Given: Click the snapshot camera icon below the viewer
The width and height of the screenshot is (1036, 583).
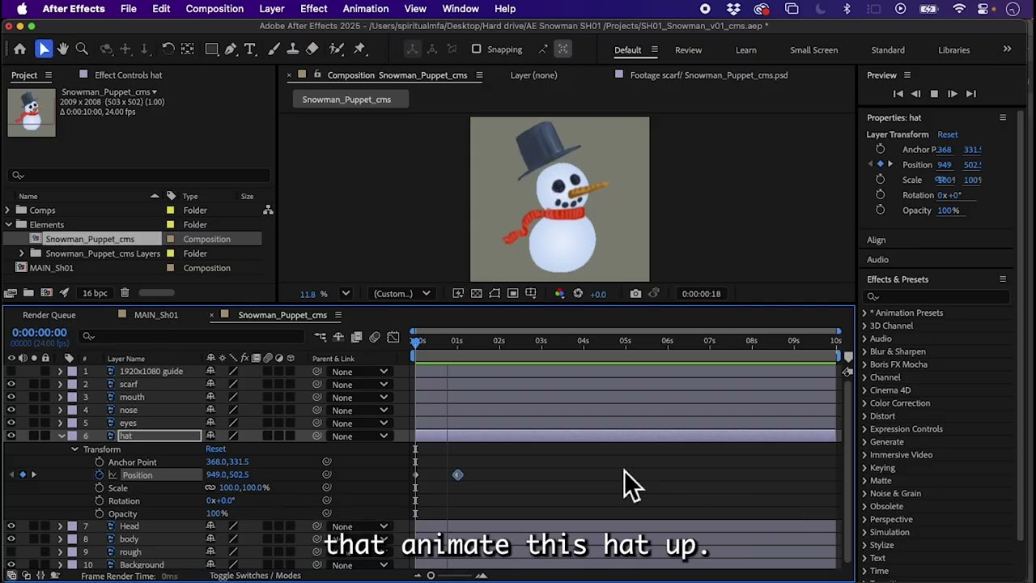Looking at the screenshot, I should click(x=635, y=294).
